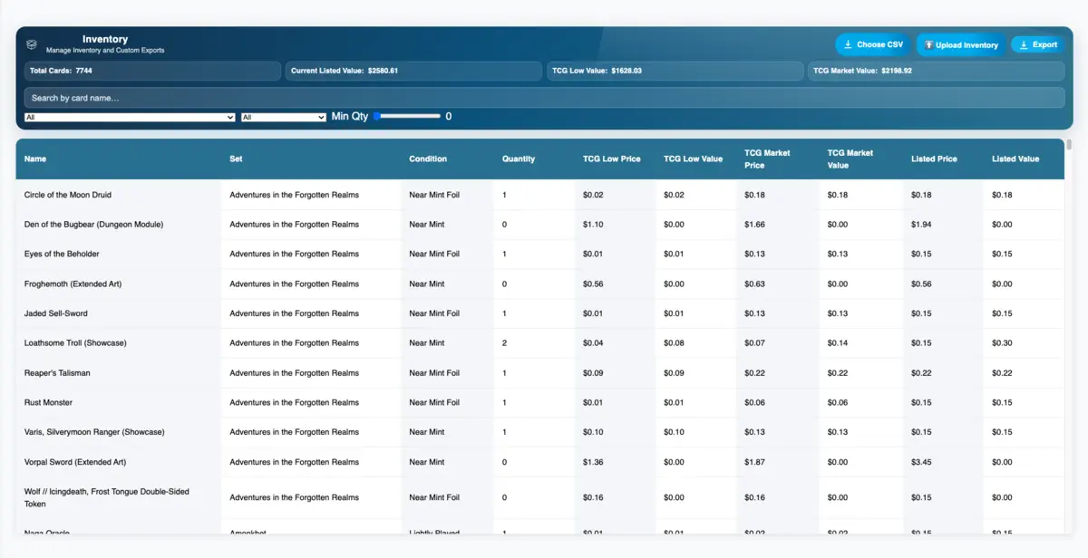This screenshot has height=558, width=1088.
Task: Select the Reaper's Talisman card name
Action: coord(57,373)
